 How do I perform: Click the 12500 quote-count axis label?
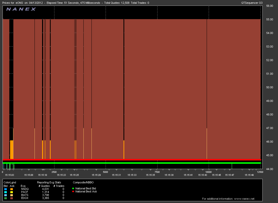tap(260, 172)
